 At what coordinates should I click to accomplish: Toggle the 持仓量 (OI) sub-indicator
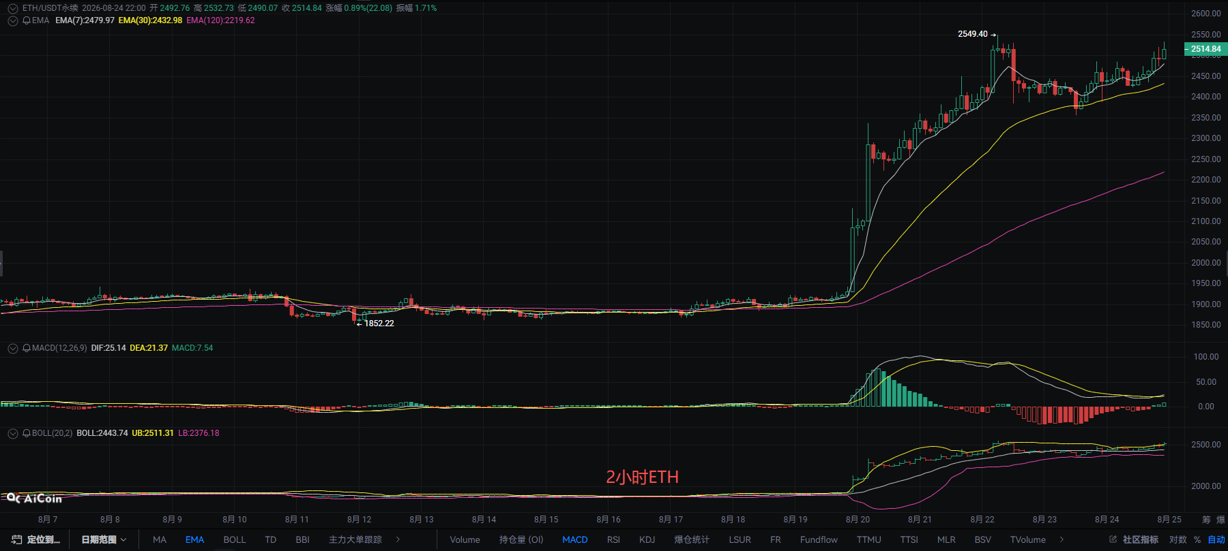point(521,539)
